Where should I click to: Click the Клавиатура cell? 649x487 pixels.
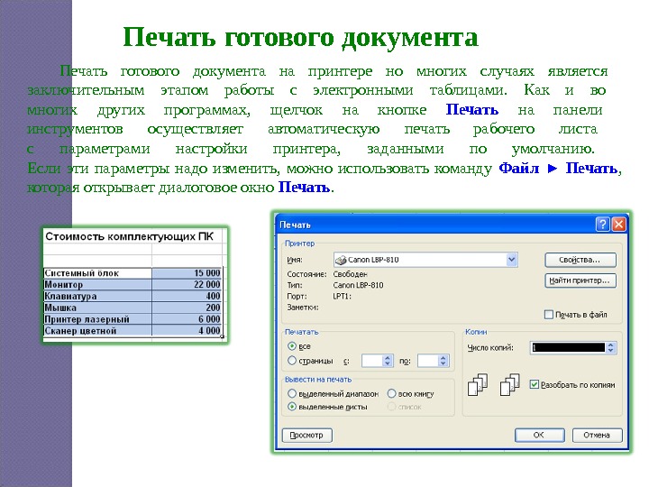point(97,296)
